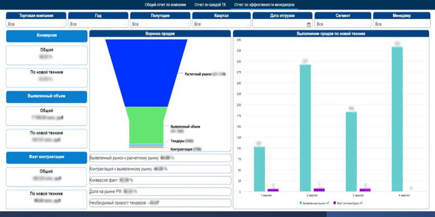Click the Выявленный объем section header
This screenshot has height=217, width=435.
[x=47, y=97]
